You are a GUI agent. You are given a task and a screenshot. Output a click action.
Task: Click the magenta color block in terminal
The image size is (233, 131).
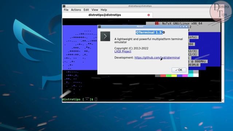point(185,76)
